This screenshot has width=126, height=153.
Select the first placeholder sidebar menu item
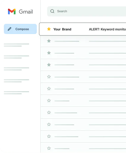click(16, 45)
